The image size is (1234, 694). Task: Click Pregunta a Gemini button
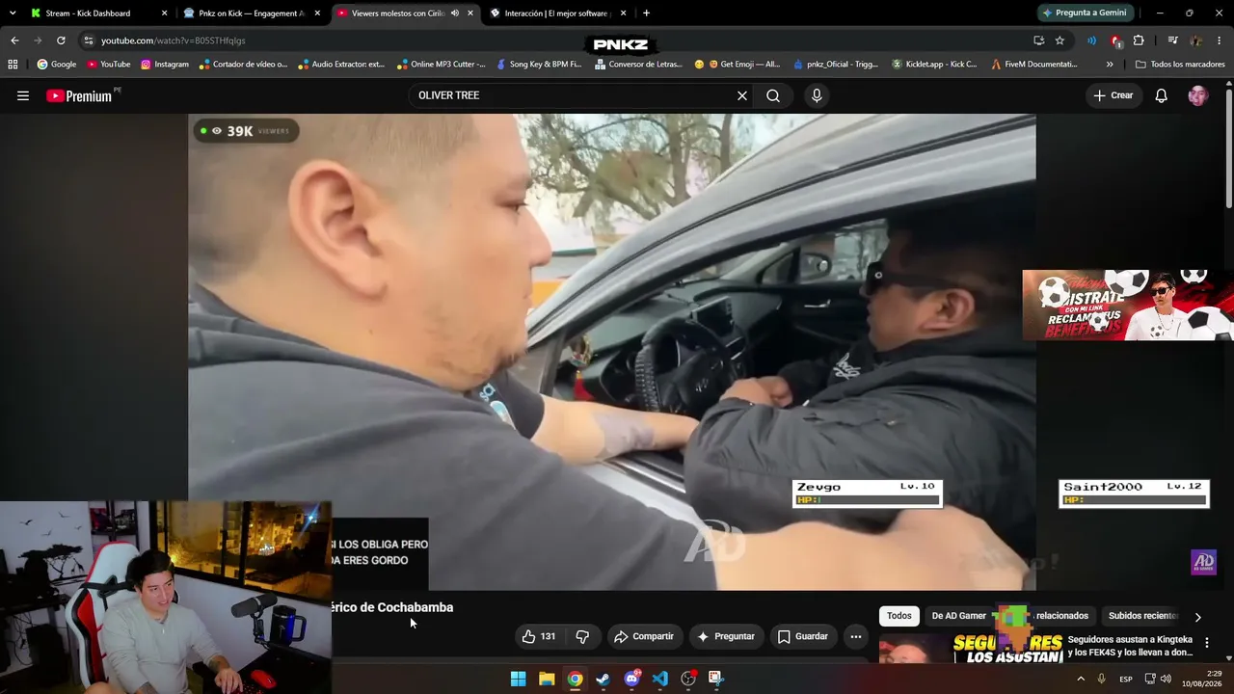[x=1084, y=13]
